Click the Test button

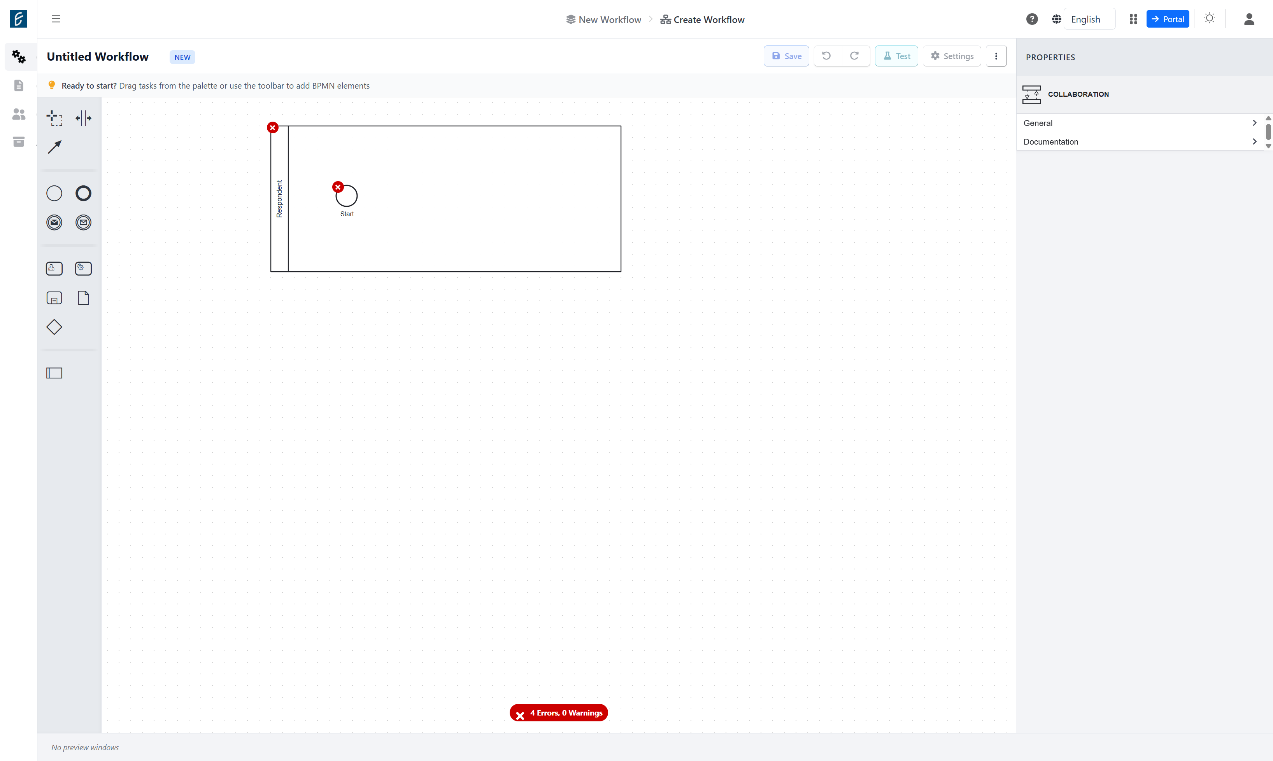896,56
